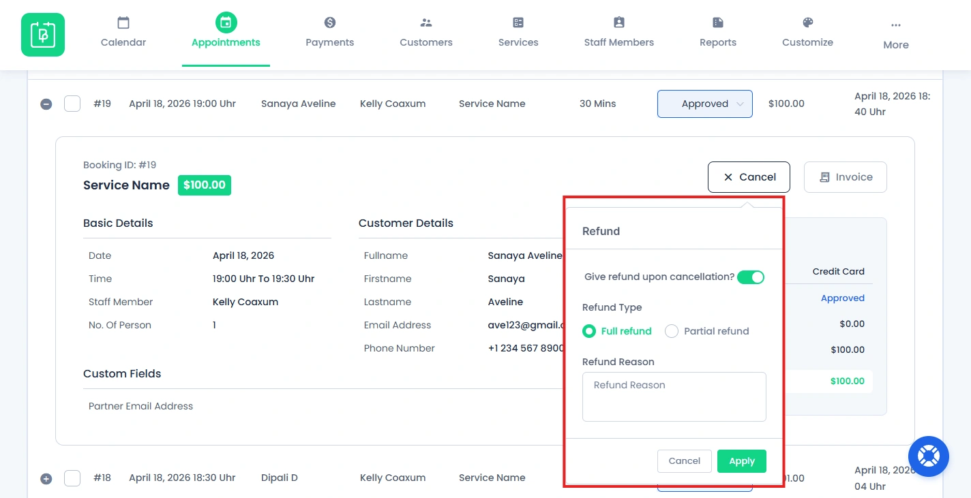
Task: Click customer name Dipali D in row #18
Action: click(280, 478)
